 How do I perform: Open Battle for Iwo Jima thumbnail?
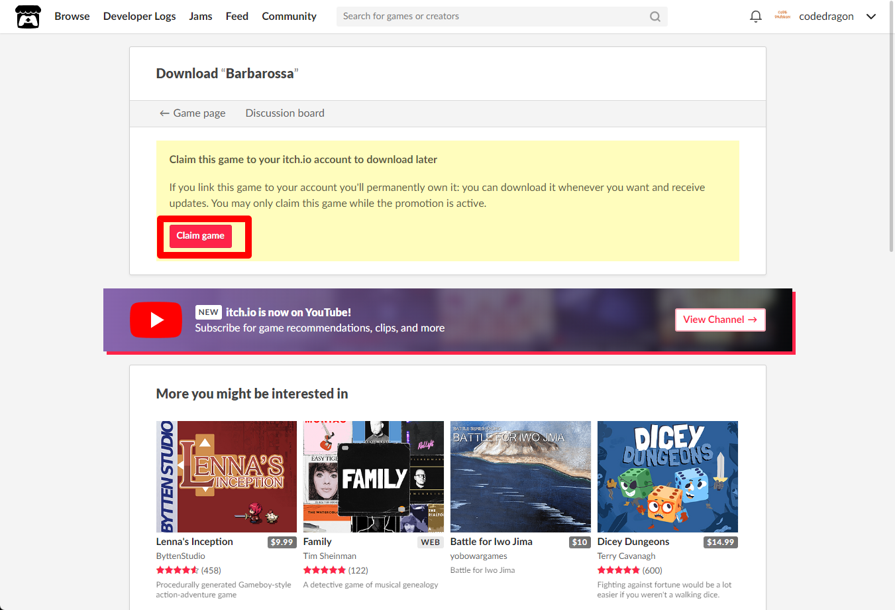point(521,477)
